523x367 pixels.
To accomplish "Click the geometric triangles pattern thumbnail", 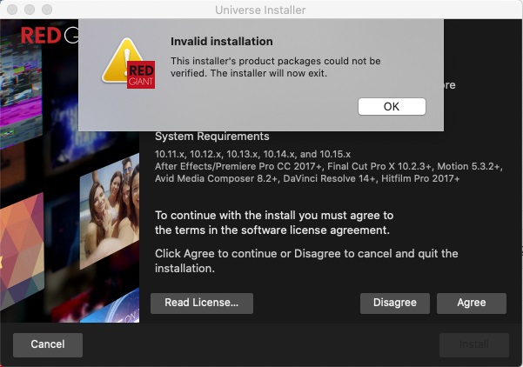I will [x=22, y=250].
